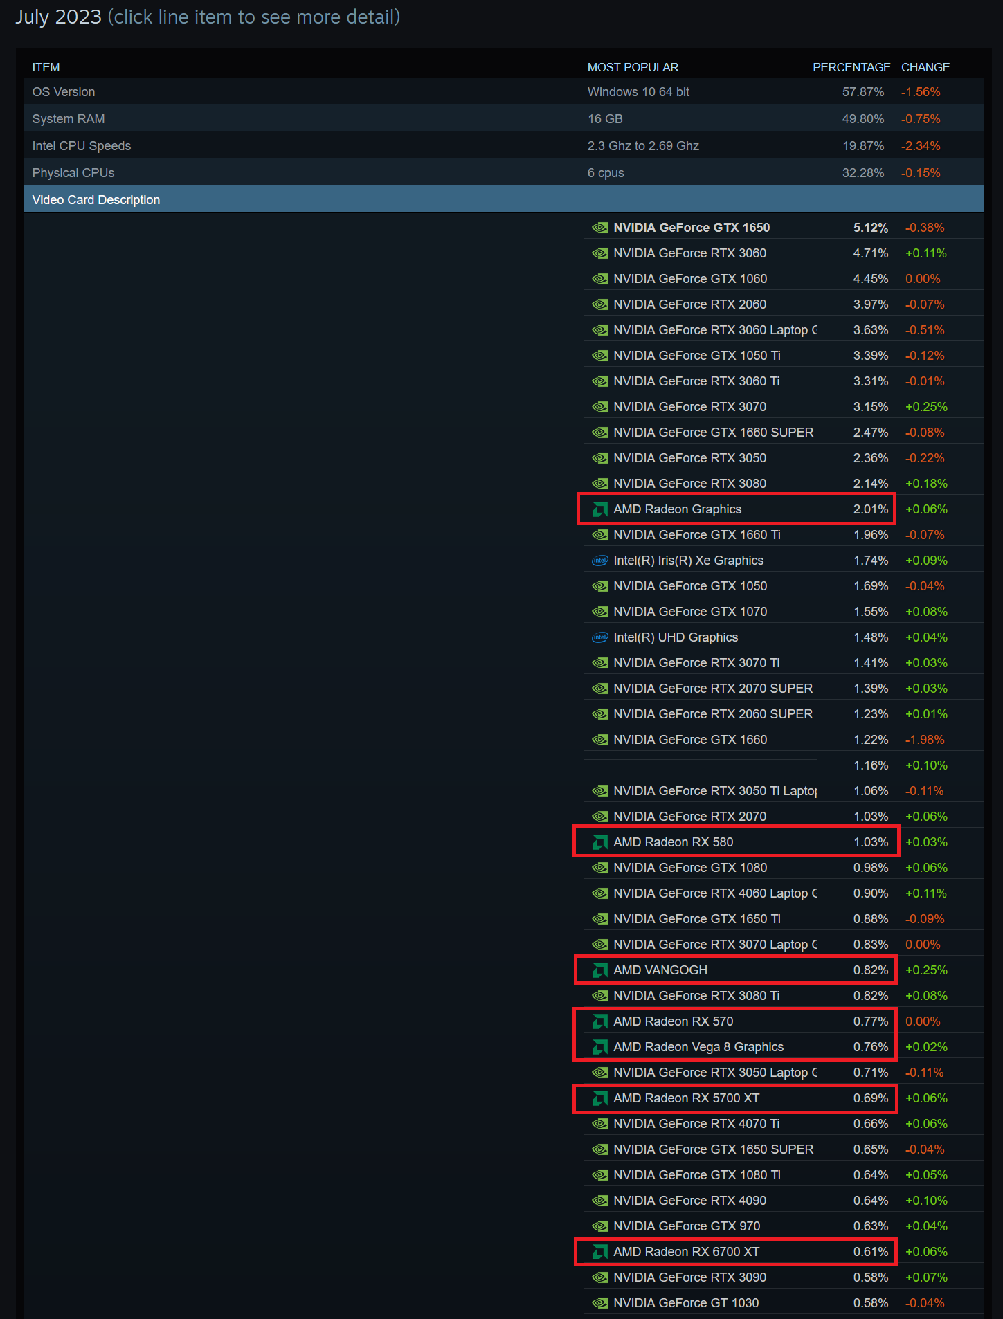Expand the OS Version line item
This screenshot has height=1319, width=1003.
click(x=503, y=92)
